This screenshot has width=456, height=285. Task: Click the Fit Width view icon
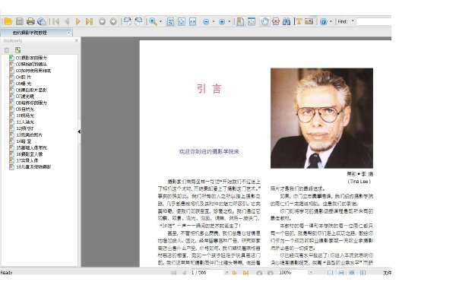[192, 21]
